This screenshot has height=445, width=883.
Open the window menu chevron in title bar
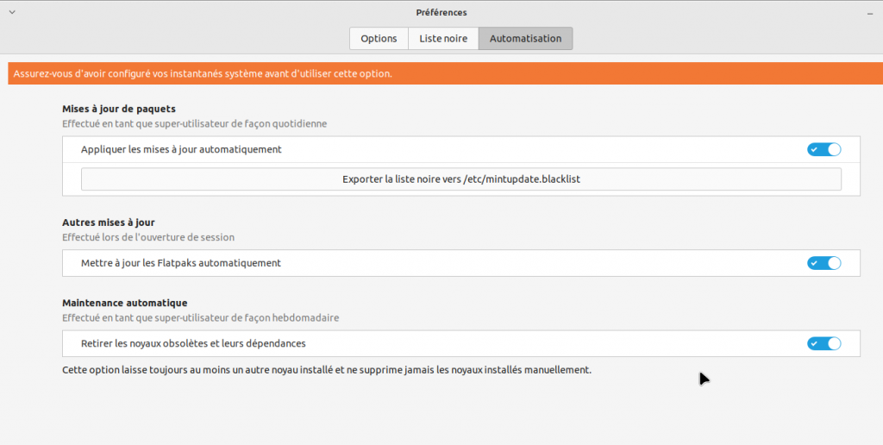click(10, 12)
